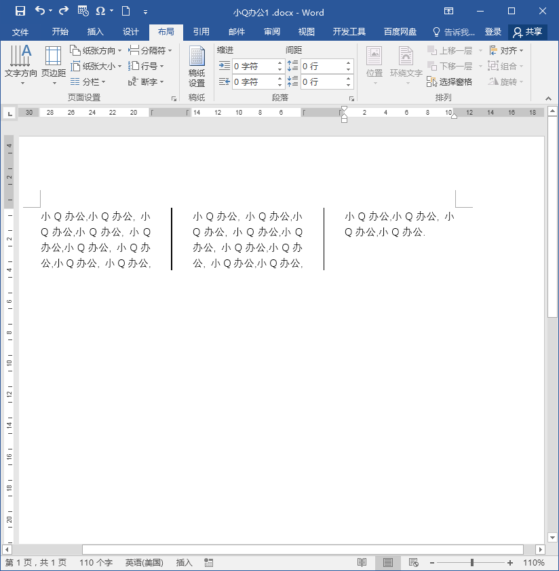Image resolution: width=559 pixels, height=571 pixels.
Task: Open the Group (组合) dropdown
Action: pyautogui.click(x=505, y=67)
